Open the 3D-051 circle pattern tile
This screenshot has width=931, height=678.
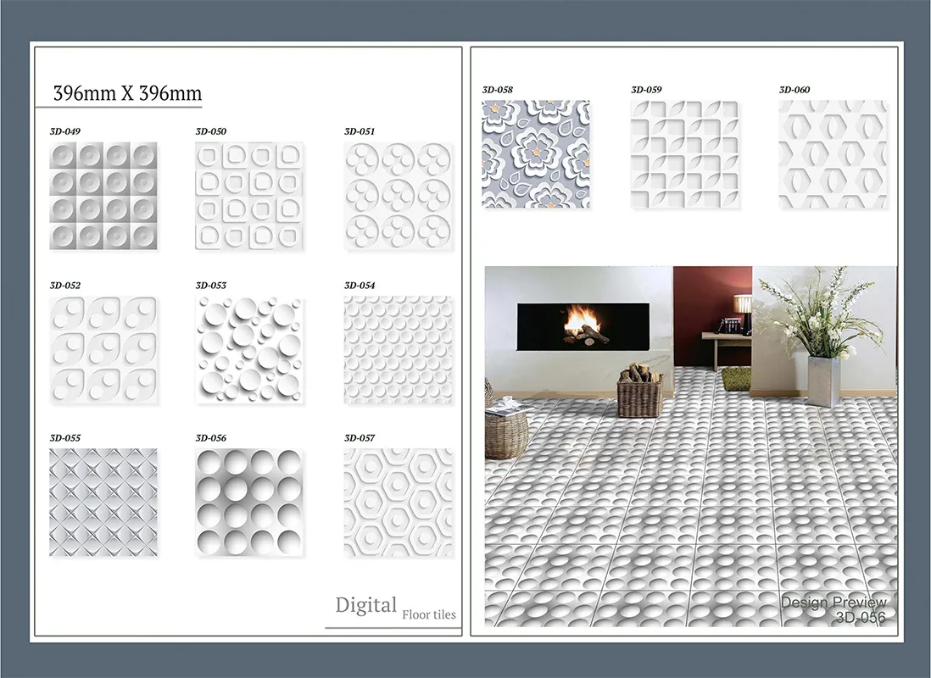[398, 196]
